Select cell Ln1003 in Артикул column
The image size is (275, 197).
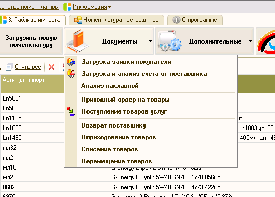coord(32,128)
